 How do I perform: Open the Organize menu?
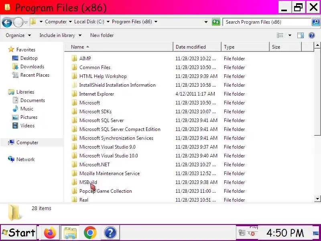pos(18,35)
